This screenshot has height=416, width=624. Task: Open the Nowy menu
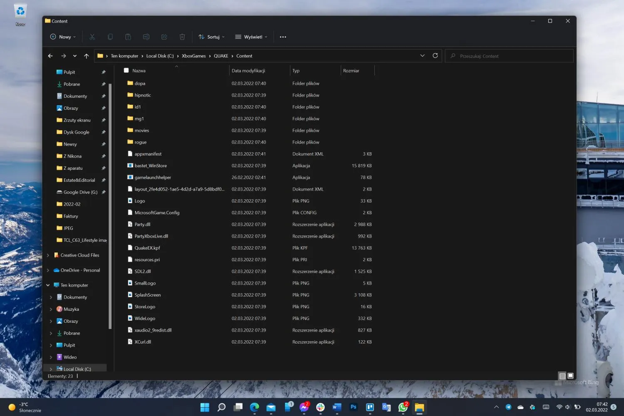point(63,37)
